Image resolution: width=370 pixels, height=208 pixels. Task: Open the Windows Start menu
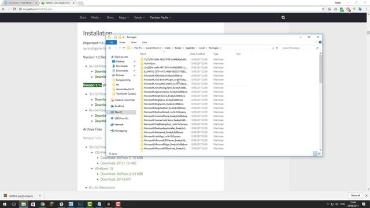tap(5, 204)
